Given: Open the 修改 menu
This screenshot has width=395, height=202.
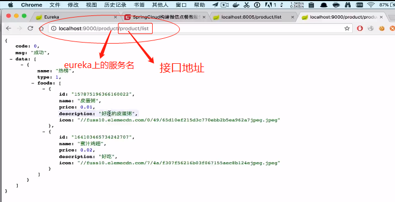Looking at the screenshot, I should point(73,4).
